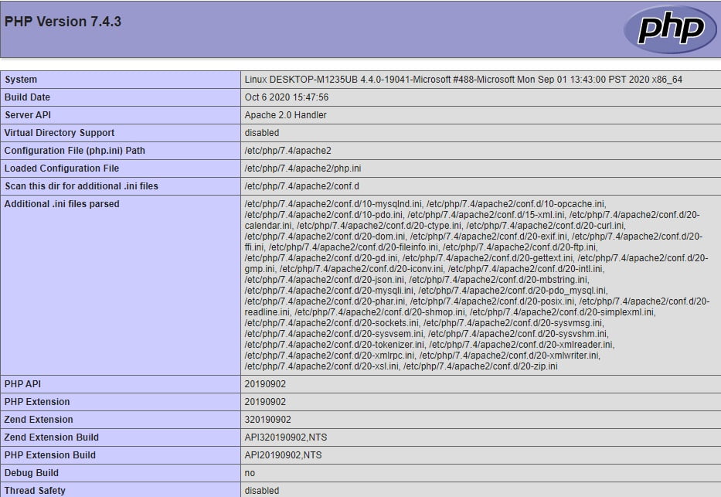Click the 'API20190902,NTS' value
The height and width of the screenshot is (497, 721).
tap(284, 455)
